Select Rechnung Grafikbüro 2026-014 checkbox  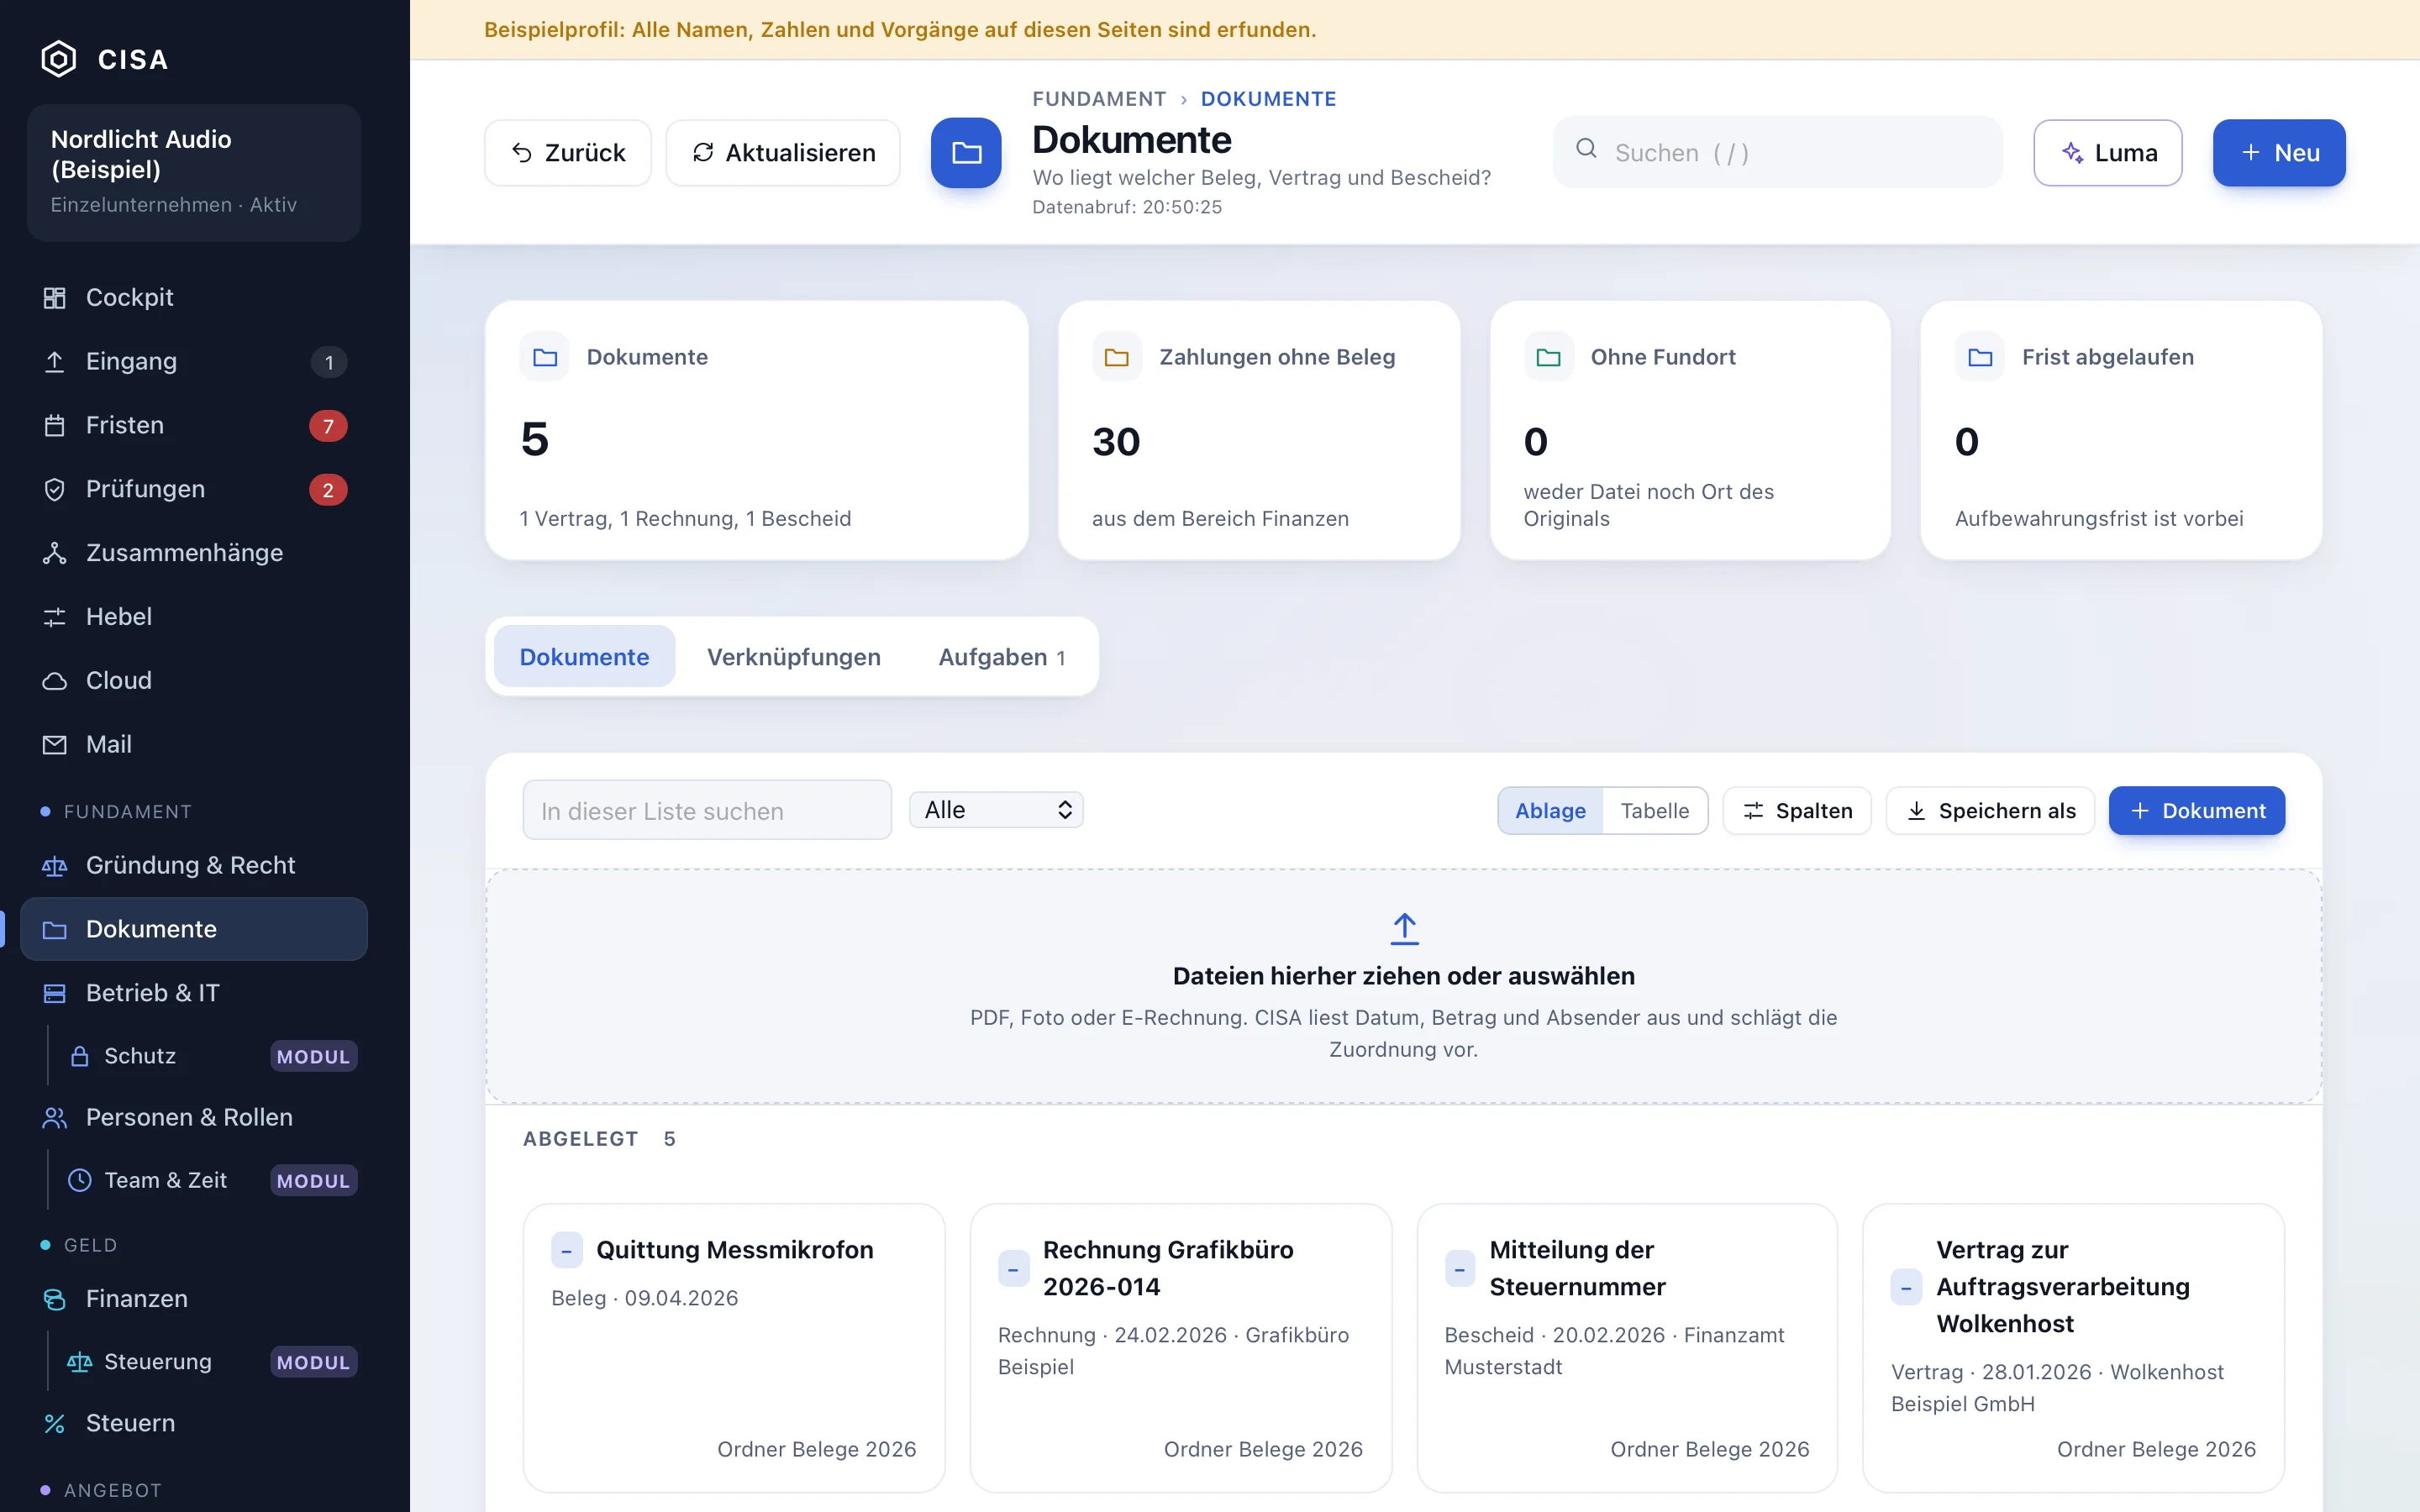tap(1013, 1269)
